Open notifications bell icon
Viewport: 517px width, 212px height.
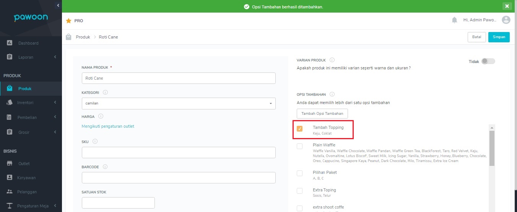(455, 20)
